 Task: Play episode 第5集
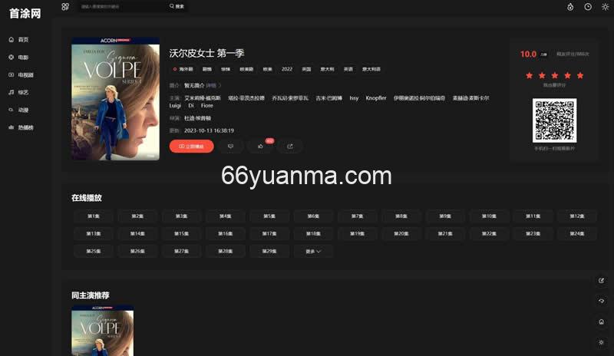(x=269, y=216)
